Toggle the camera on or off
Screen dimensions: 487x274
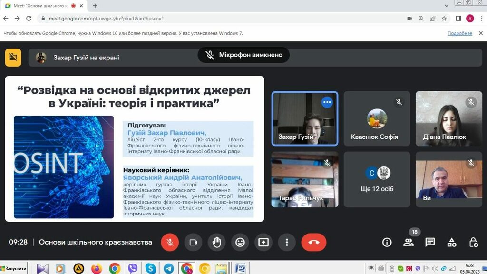(x=193, y=242)
